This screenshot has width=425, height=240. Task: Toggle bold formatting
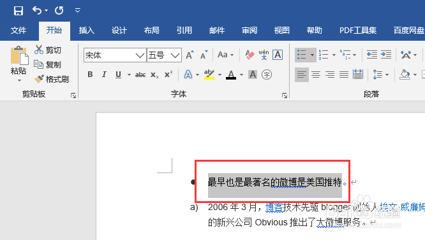(x=90, y=74)
